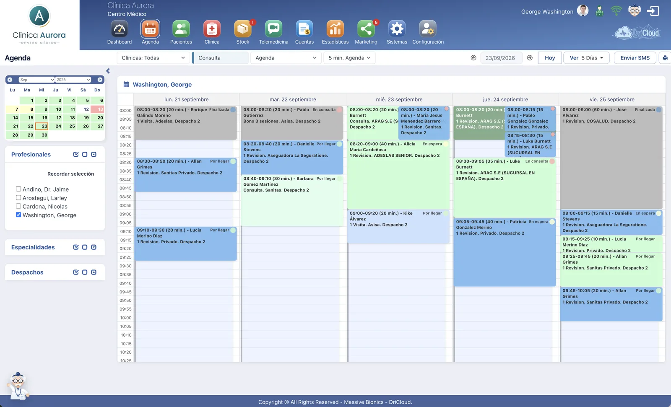Open the Agenda type dropdown
This screenshot has width=671, height=407.
(286, 58)
